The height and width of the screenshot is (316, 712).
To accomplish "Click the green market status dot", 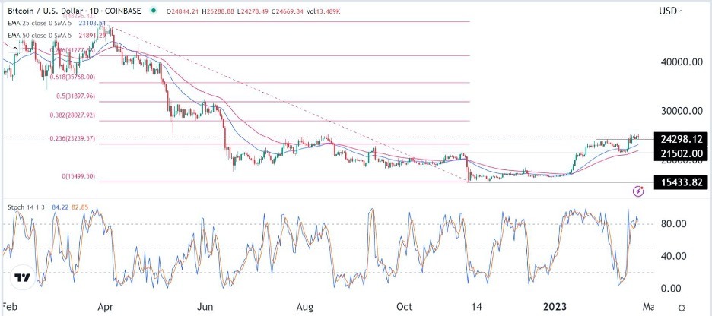I will point(155,11).
